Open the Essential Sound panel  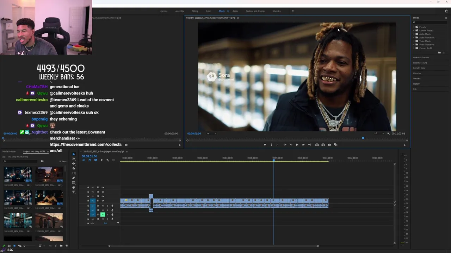click(x=420, y=63)
